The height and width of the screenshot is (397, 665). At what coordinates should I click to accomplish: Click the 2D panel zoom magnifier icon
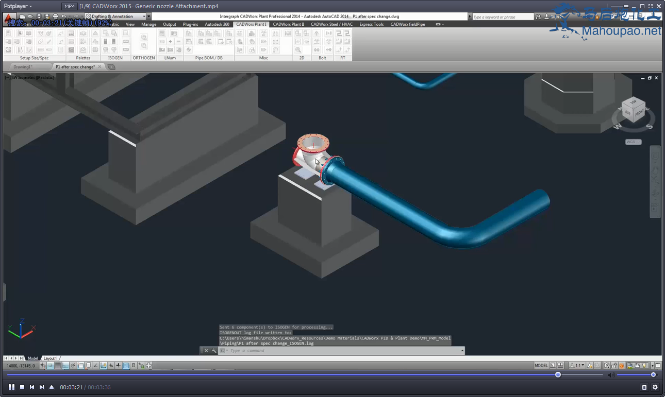coord(298,49)
